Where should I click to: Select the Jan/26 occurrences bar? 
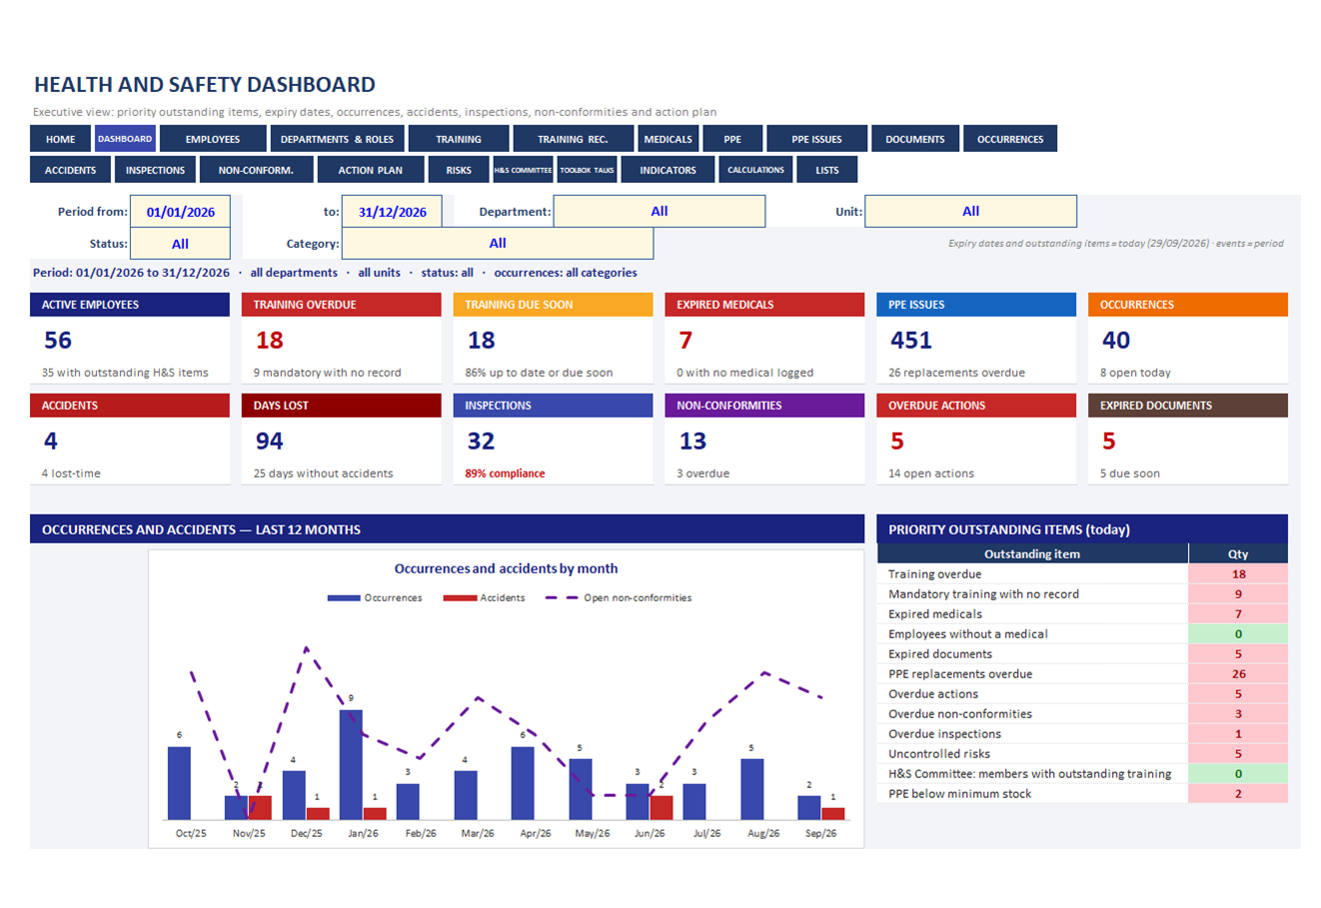[351, 765]
